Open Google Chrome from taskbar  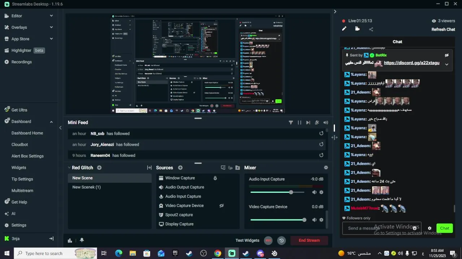click(218, 253)
